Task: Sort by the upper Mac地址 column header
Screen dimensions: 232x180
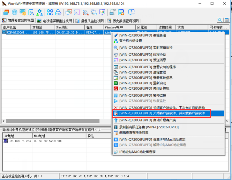Action: pos(70,27)
